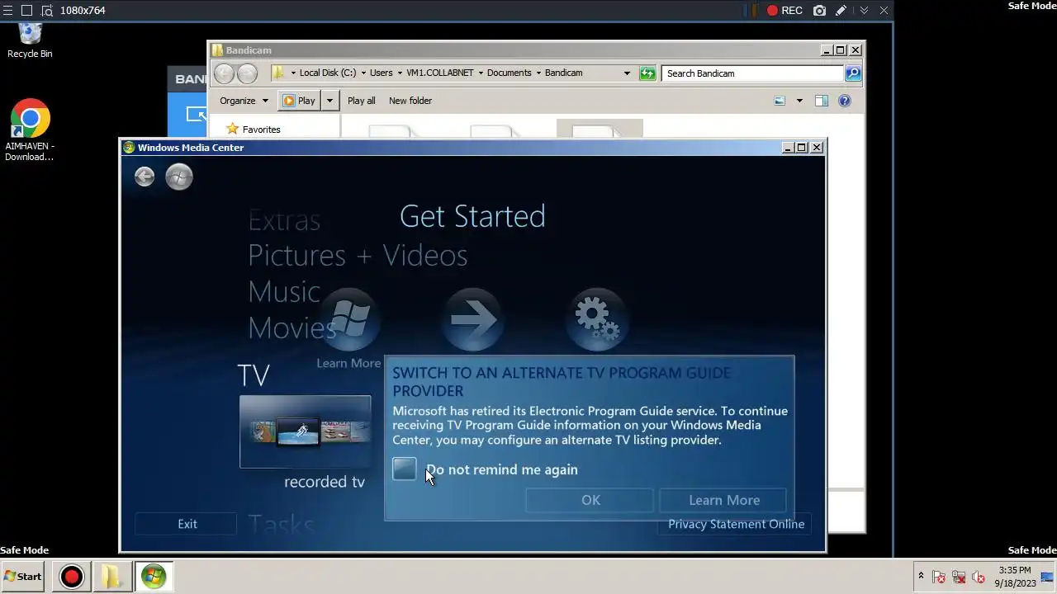Viewport: 1057px width, 594px height.
Task: Collapse recorder bar with double chevron
Action: [864, 11]
